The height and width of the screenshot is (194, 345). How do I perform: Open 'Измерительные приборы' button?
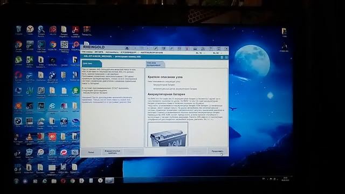(x=112, y=152)
